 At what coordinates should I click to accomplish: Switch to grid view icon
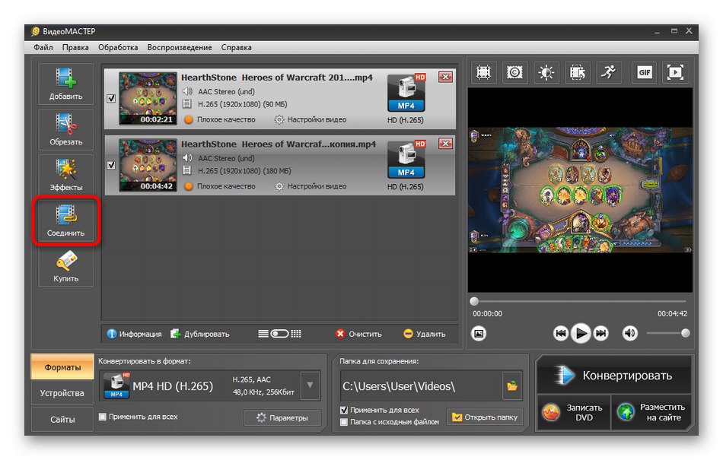tap(296, 334)
